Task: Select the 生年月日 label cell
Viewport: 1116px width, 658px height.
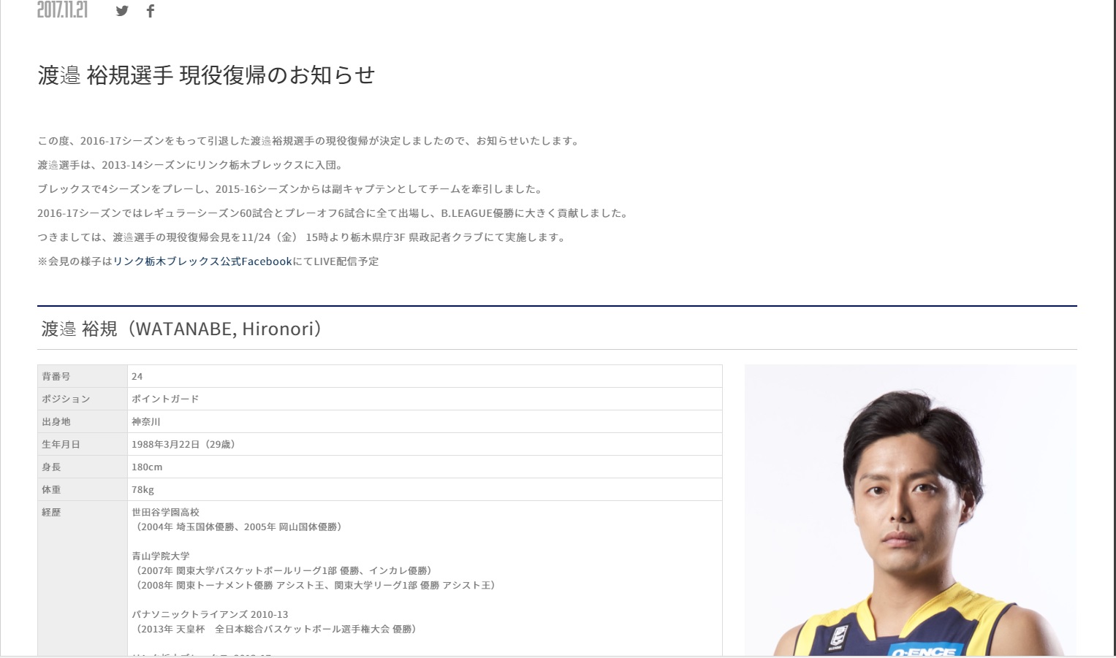Action: click(x=83, y=444)
